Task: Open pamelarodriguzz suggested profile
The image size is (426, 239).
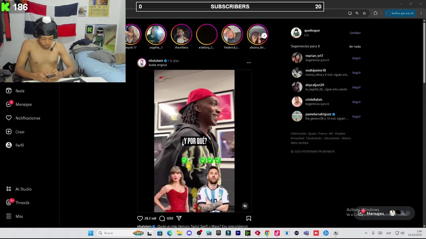Action: click(318, 114)
